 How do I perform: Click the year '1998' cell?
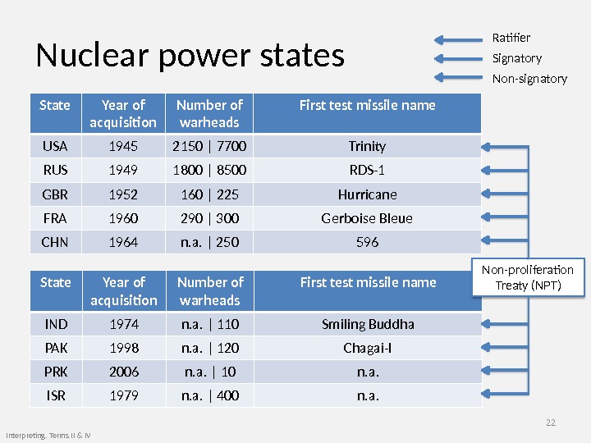pos(124,348)
